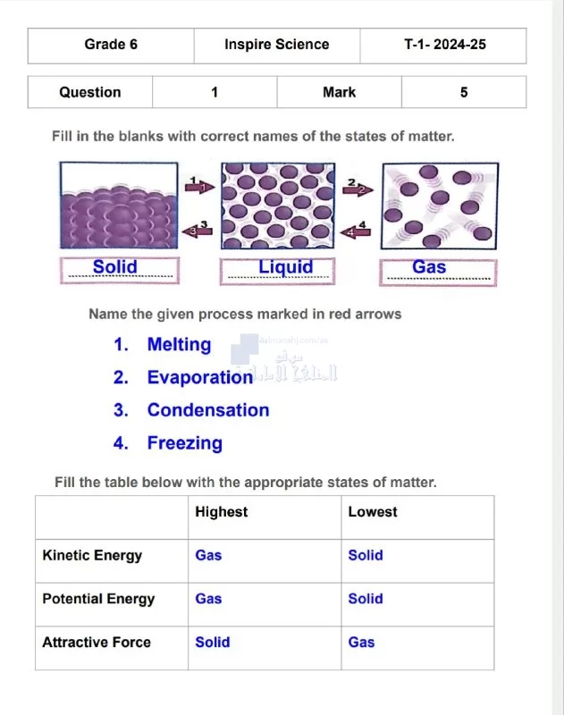Select the solid particles diagram
Screen dimensions: 564x715
pyautogui.click(x=119, y=206)
